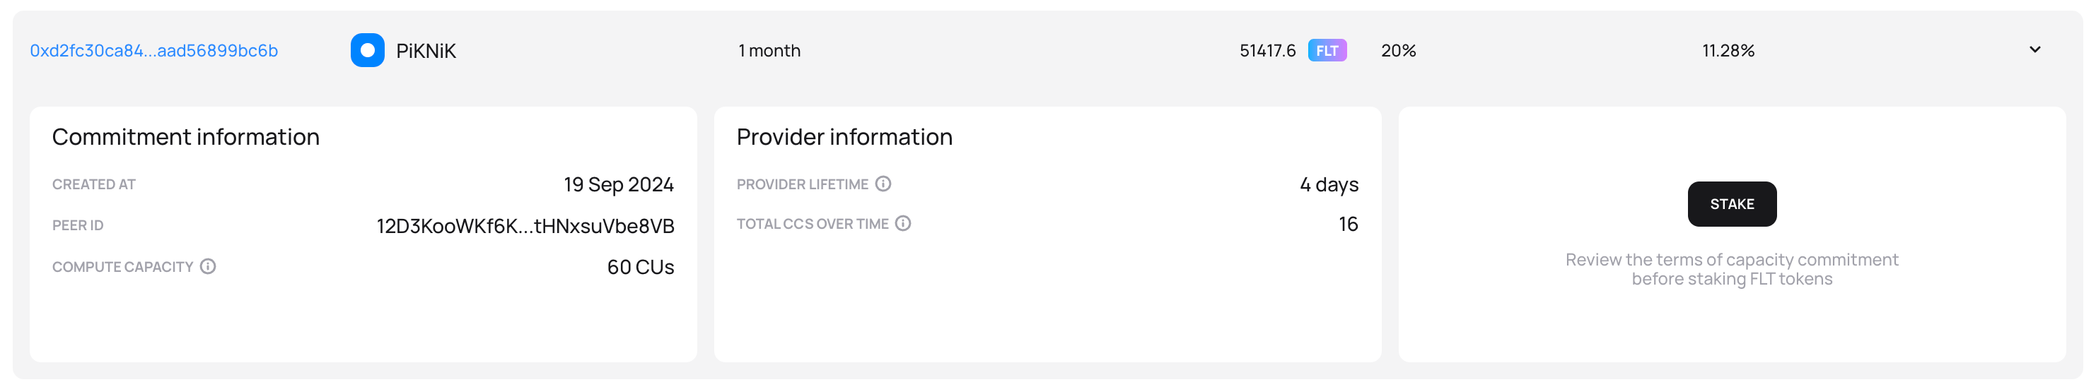
Task: Click the review terms notice text
Action: coord(1732,269)
